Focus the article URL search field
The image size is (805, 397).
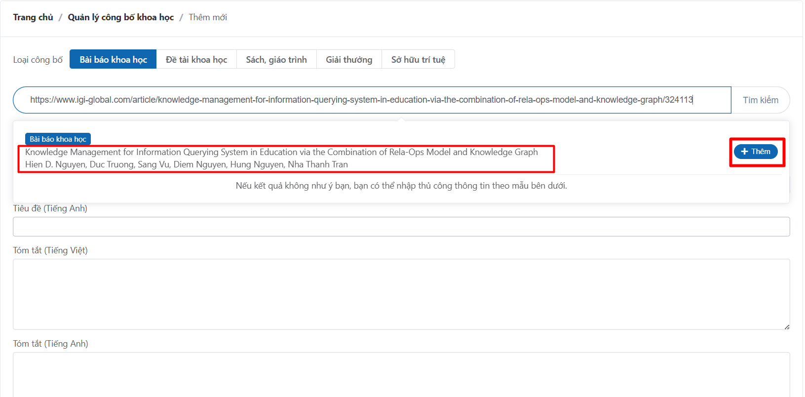(x=371, y=100)
